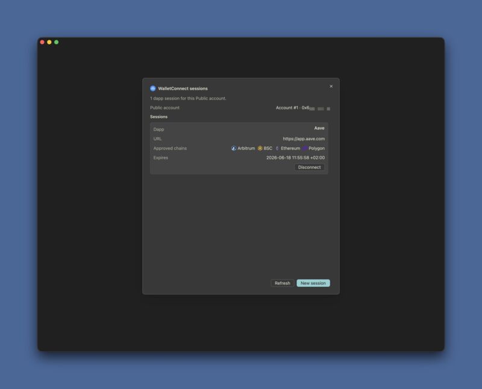
Task: Click the BSC chain label
Action: 268,148
